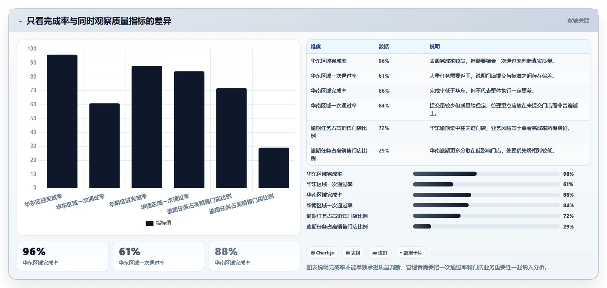Image resolution: width=607 pixels, height=288 pixels.
Task: Click the y-axis label 50
Action: pyautogui.click(x=33, y=119)
